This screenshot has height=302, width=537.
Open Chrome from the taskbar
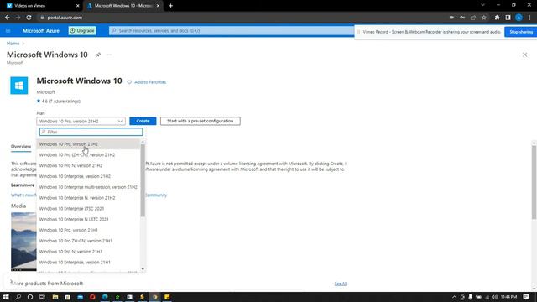coord(154,297)
